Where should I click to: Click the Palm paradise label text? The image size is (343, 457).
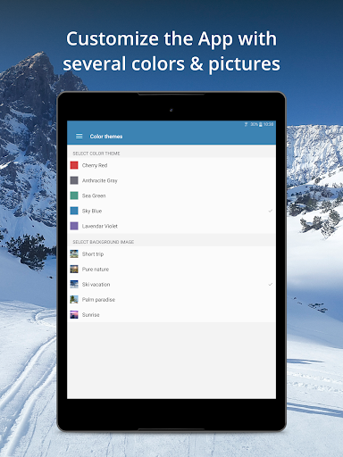click(x=98, y=300)
